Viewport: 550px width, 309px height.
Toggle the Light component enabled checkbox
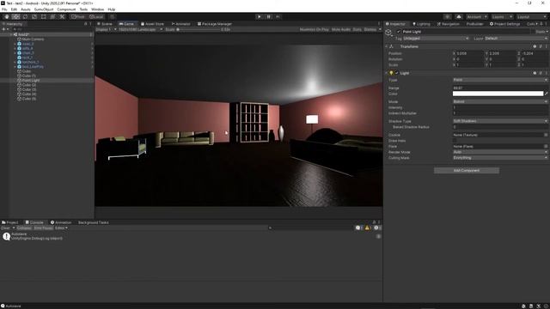(x=397, y=73)
